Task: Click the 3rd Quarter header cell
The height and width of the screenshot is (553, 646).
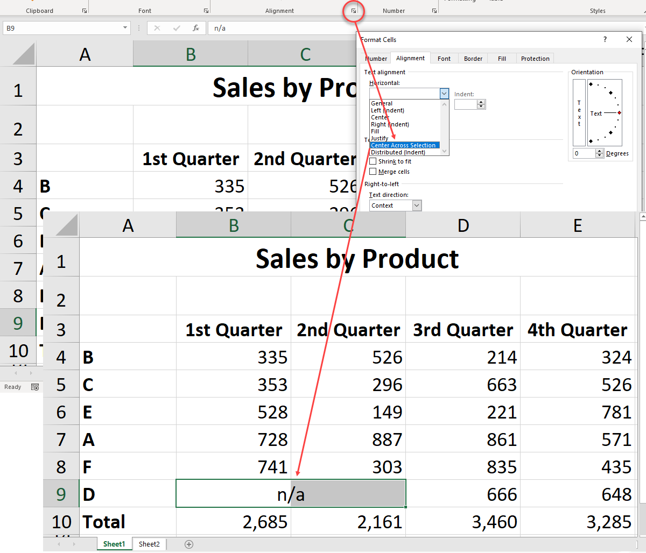Action: pos(463,329)
